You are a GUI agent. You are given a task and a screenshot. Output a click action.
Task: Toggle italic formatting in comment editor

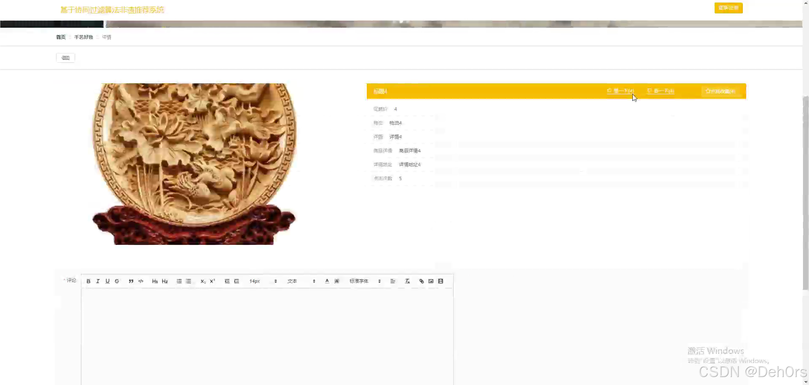98,281
